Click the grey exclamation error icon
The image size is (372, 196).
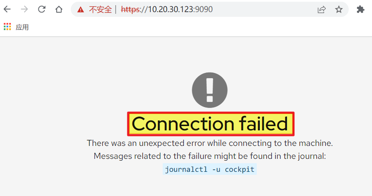[210, 90]
